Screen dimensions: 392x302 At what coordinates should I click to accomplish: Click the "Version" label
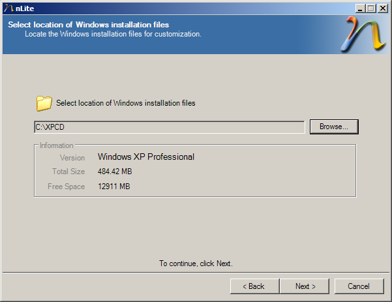click(x=72, y=158)
